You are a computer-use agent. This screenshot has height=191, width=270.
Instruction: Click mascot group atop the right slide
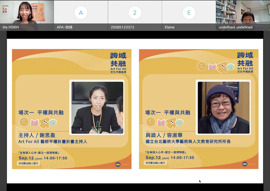[x=216, y=67]
